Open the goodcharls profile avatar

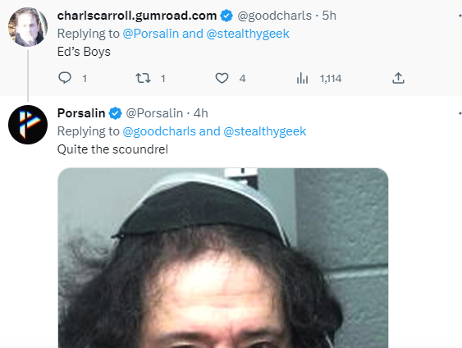coord(28,27)
